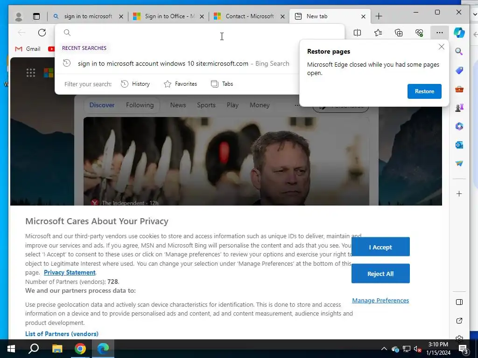This screenshot has width=478, height=358.
Task: Open link in external window icon in the sidebar
Action: pyautogui.click(x=459, y=321)
